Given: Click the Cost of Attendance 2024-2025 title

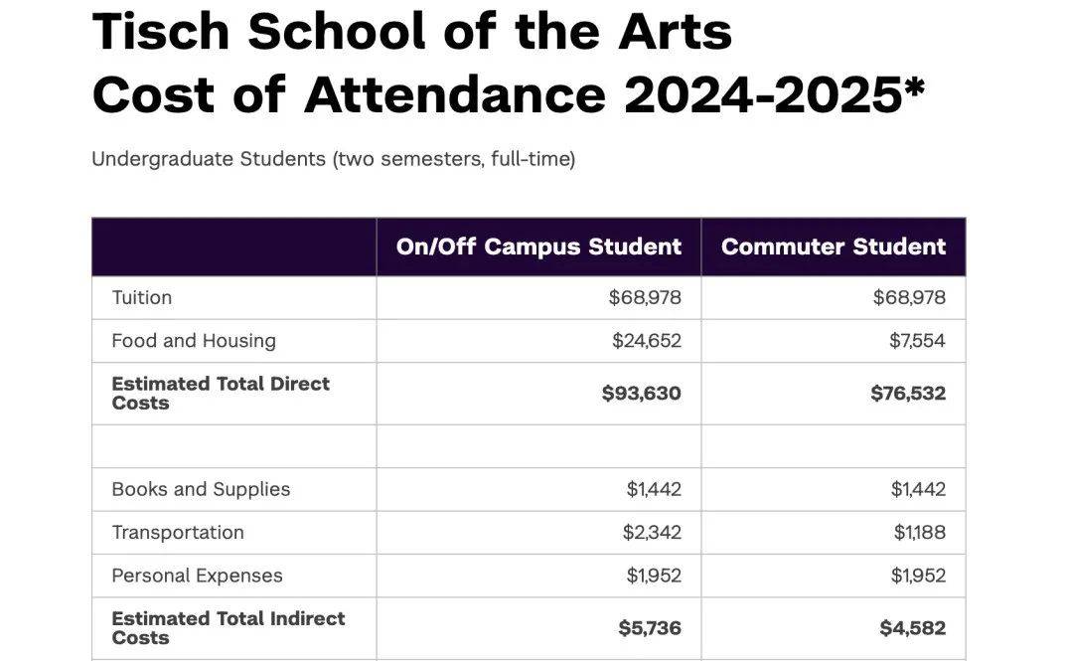Looking at the screenshot, I should [508, 94].
